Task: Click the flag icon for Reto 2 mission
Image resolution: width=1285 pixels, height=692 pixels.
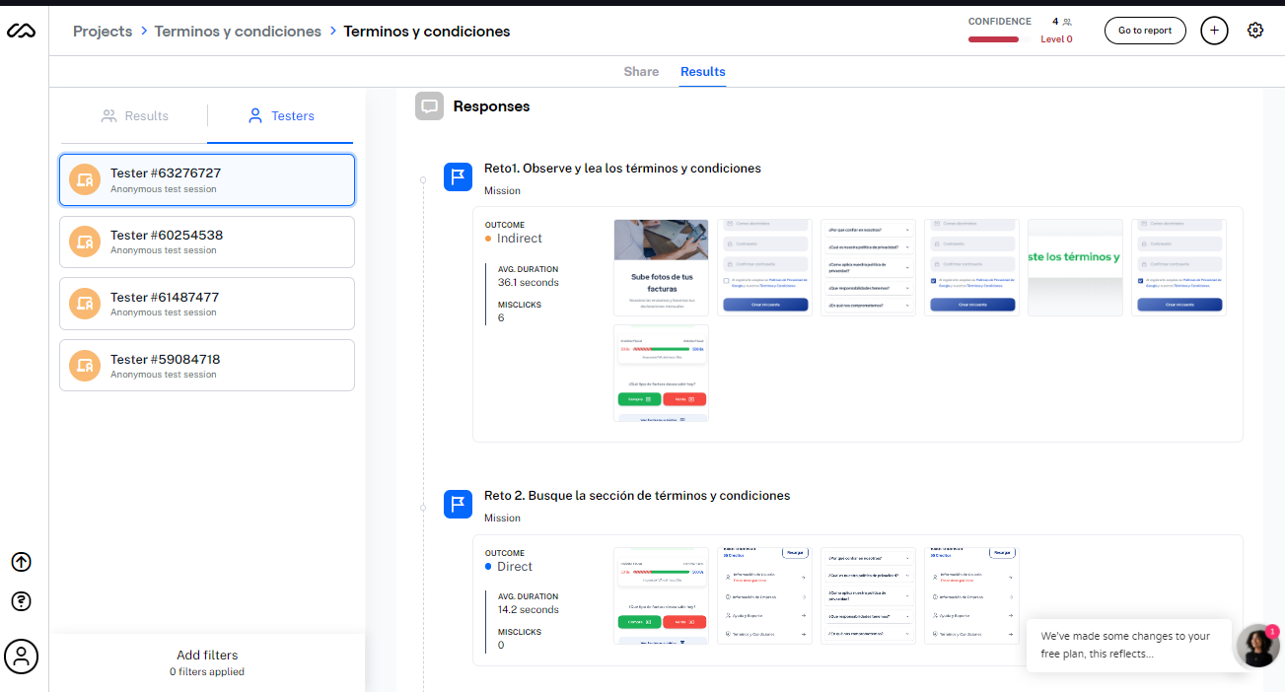Action: tap(459, 505)
